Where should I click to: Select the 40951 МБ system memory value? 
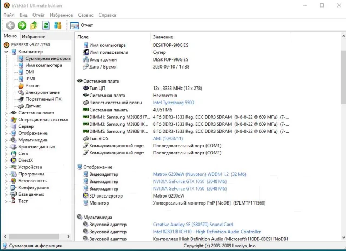click(x=163, y=110)
